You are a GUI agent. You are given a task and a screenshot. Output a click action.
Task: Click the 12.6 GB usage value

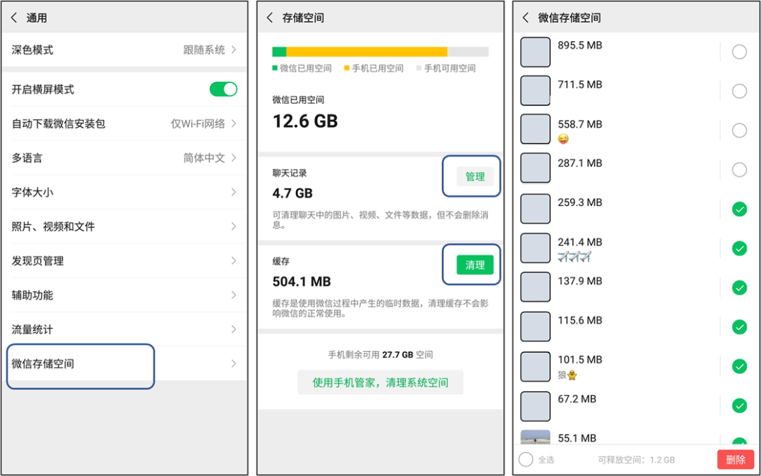click(x=305, y=121)
